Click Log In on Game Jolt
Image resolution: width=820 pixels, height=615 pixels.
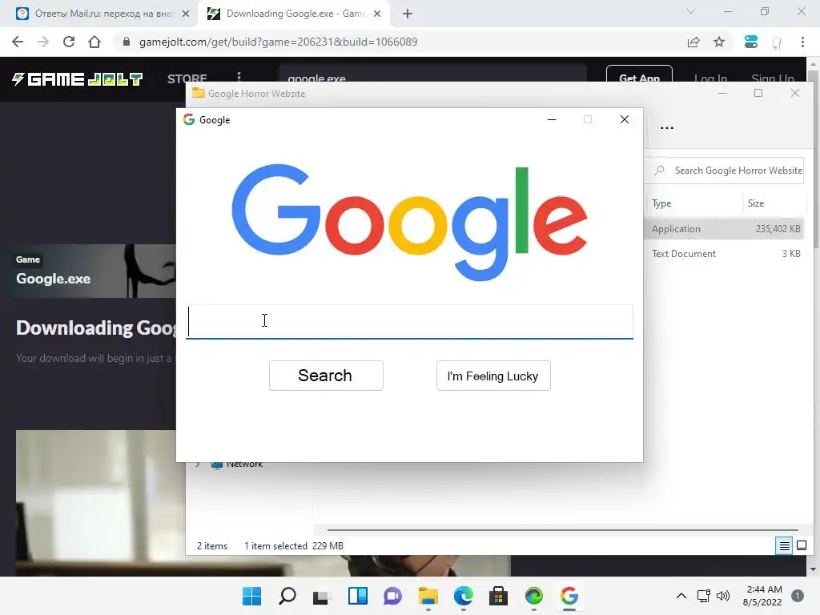point(710,78)
